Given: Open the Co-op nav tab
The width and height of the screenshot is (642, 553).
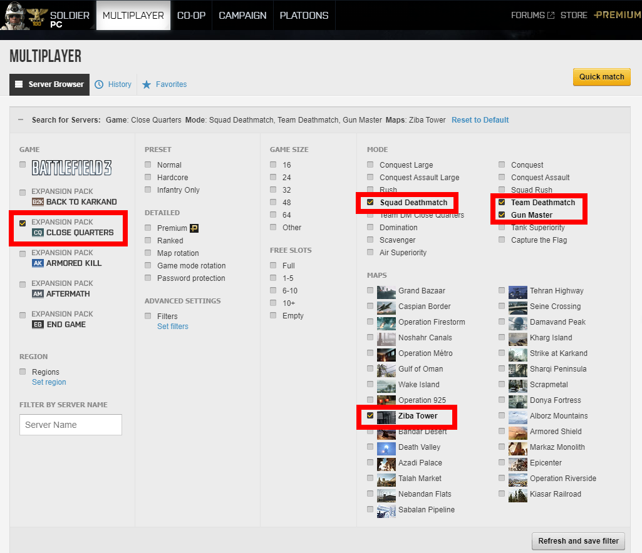Looking at the screenshot, I should [x=191, y=15].
